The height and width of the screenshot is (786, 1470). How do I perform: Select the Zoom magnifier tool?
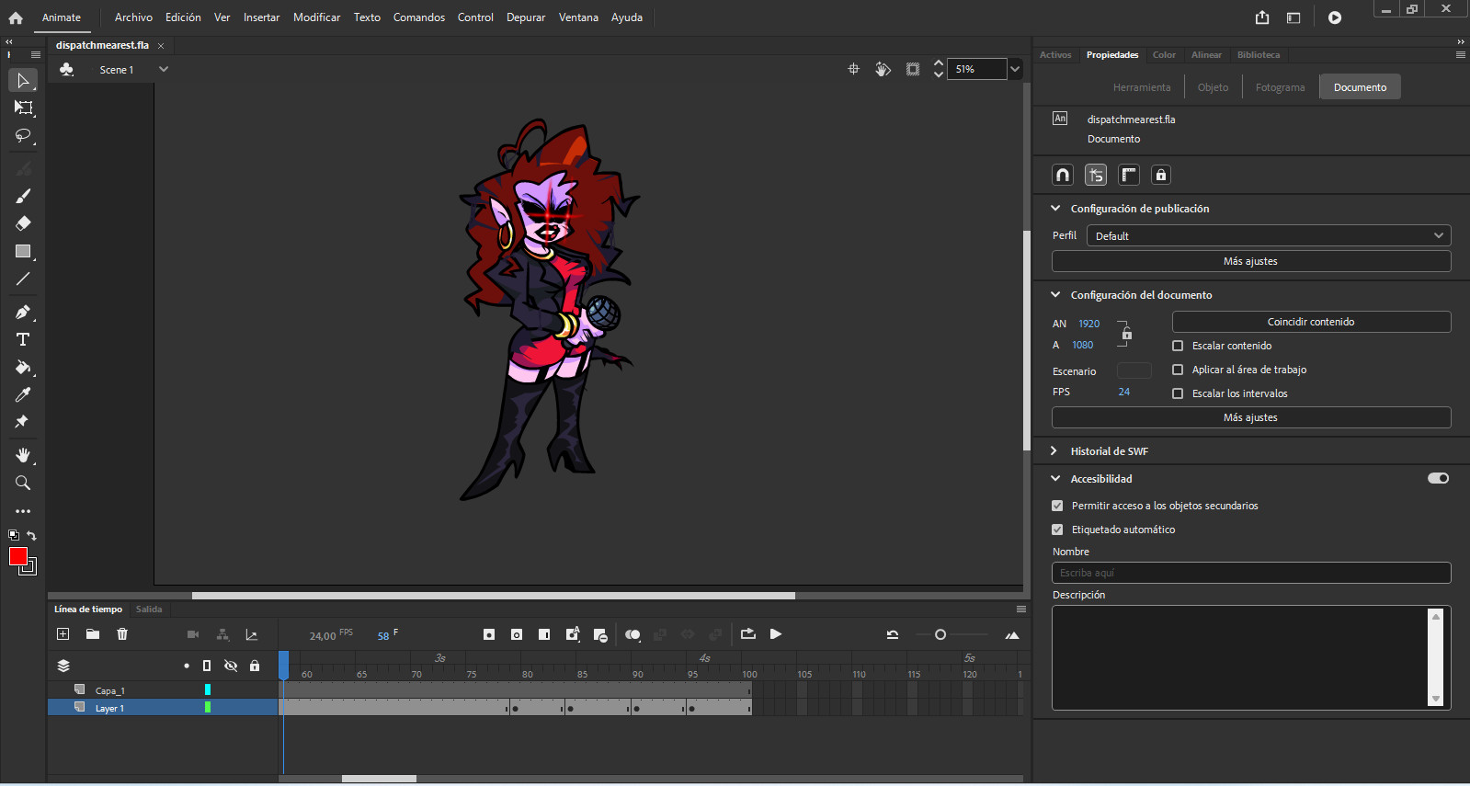coord(23,483)
